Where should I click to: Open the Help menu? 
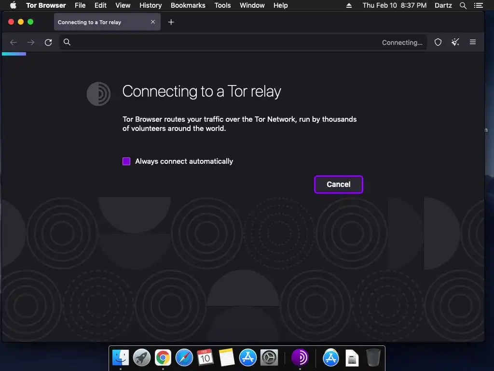(x=280, y=5)
